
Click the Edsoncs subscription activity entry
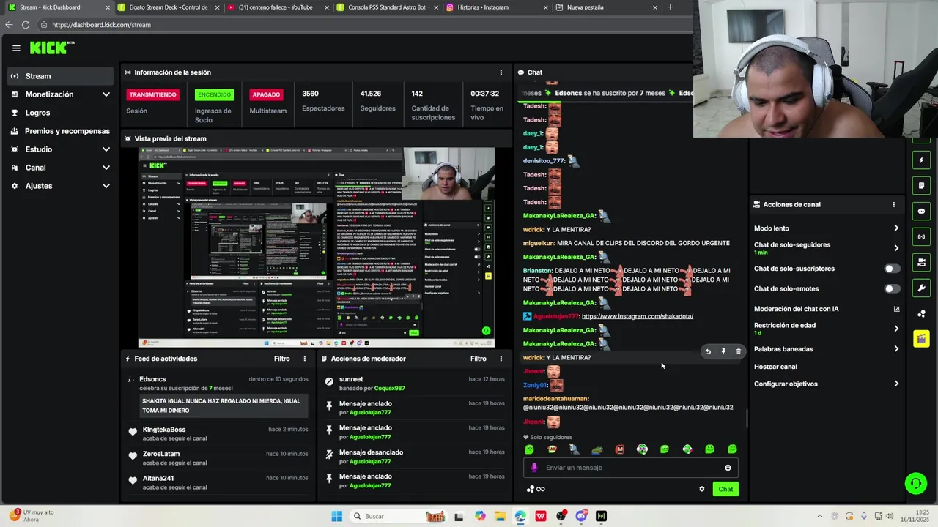[218, 395]
